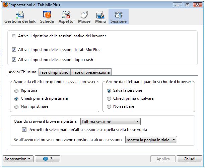Screen dimensions: 205x168
Task: Open the Menu settings section
Action: click(x=100, y=17)
